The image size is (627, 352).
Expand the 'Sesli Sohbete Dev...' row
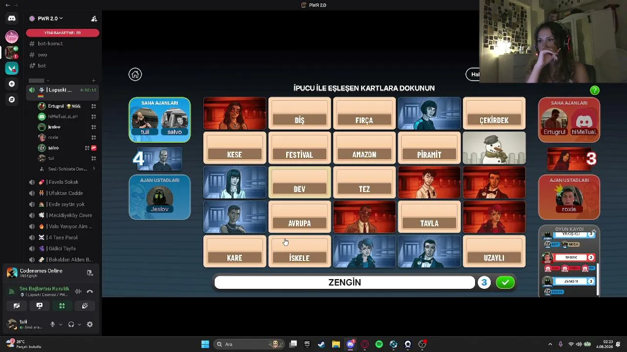(x=66, y=169)
